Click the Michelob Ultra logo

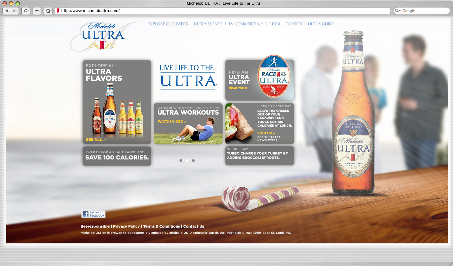(x=103, y=36)
